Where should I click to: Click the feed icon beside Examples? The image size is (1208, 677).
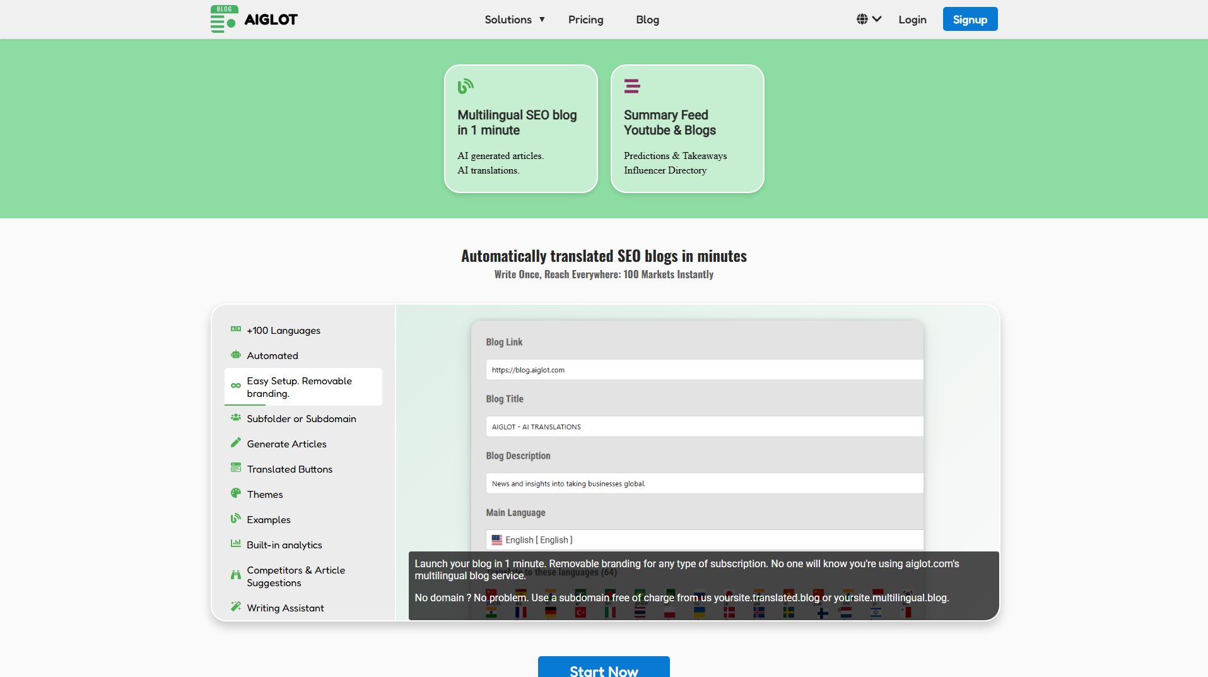pos(236,518)
